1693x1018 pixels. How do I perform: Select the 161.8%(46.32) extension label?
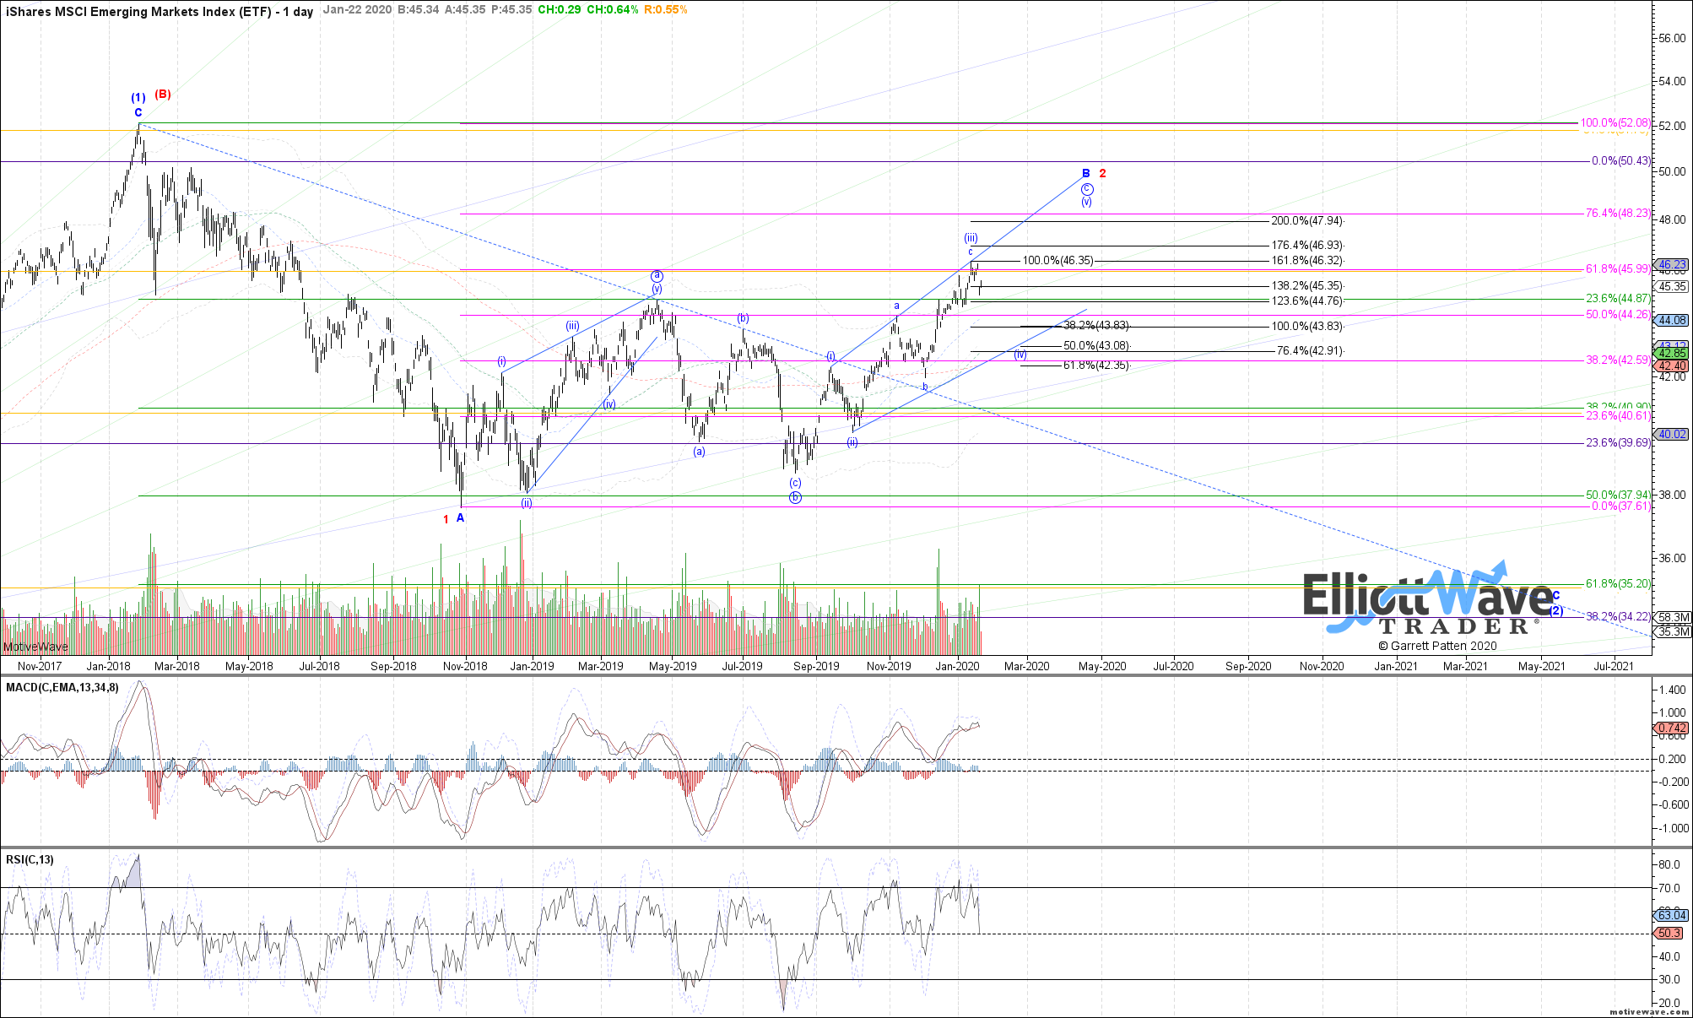tap(1306, 261)
